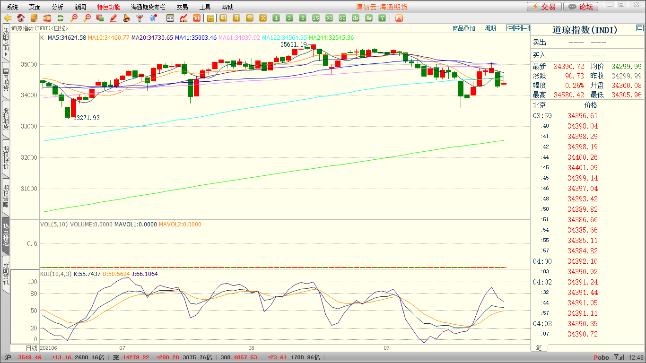Switch to the 4hr period
Image resolution: width=646 pixels, height=363 pixels.
point(369,18)
